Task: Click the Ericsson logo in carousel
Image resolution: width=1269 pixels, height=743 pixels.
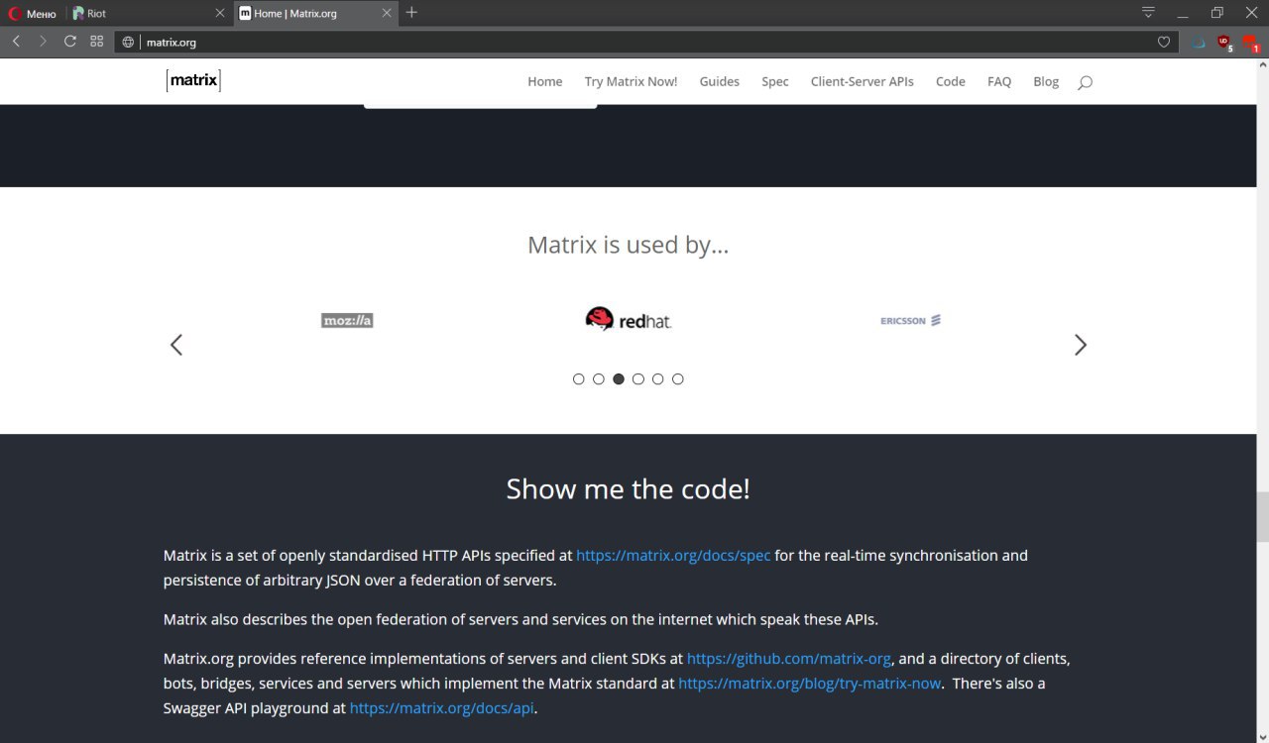Action: pyautogui.click(x=910, y=320)
